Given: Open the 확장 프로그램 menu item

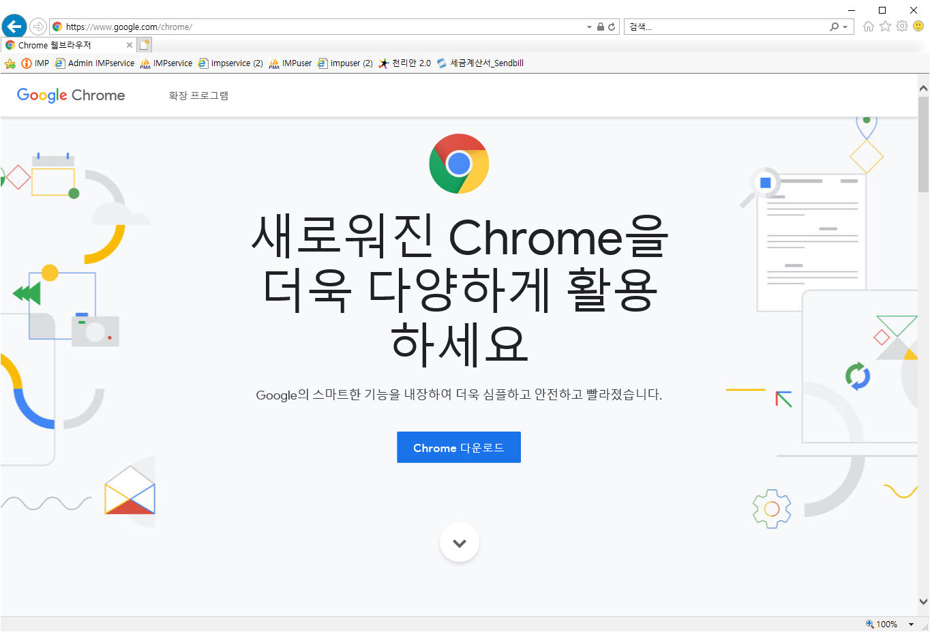Looking at the screenshot, I should click(198, 95).
